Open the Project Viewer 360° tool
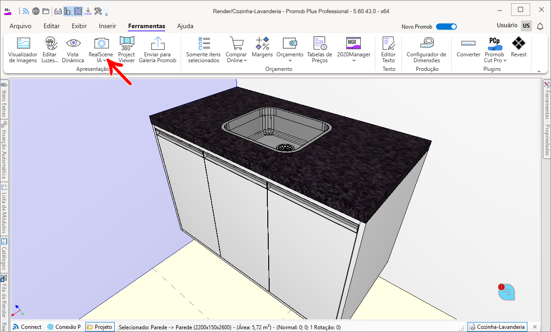551x332 pixels. [127, 50]
